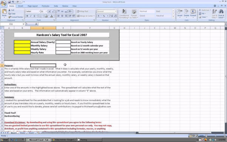Increase decimal places
Viewport: 227px width, 142px height.
(x=112, y=16)
